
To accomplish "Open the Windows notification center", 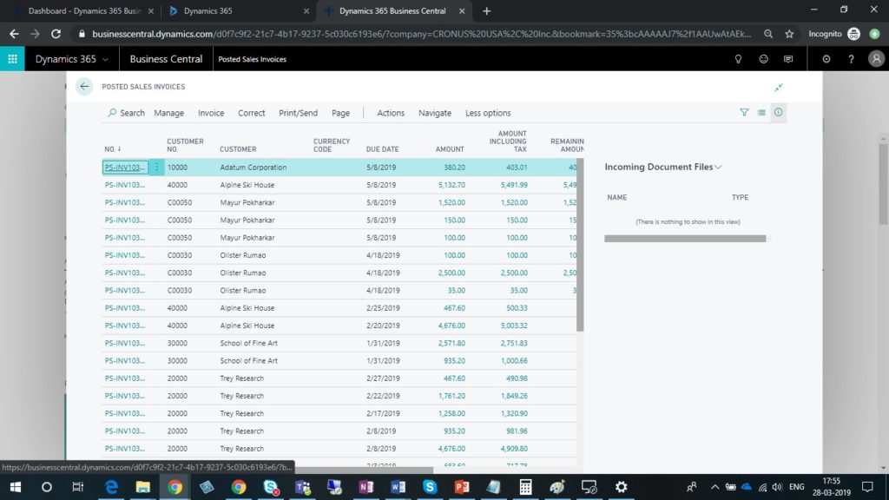I will [x=867, y=487].
